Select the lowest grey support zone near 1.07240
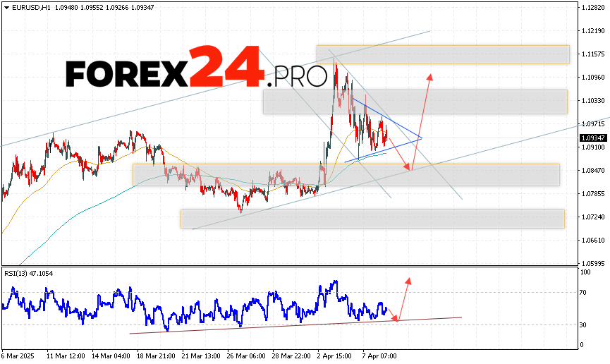Viewport: 610px width, 364px height. click(372, 219)
